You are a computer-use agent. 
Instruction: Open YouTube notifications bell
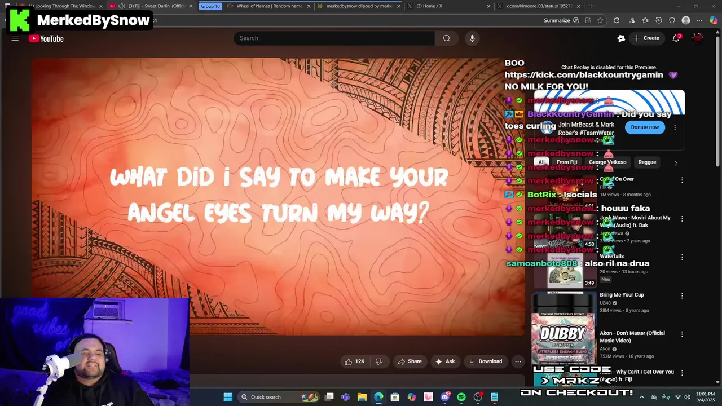[676, 38]
